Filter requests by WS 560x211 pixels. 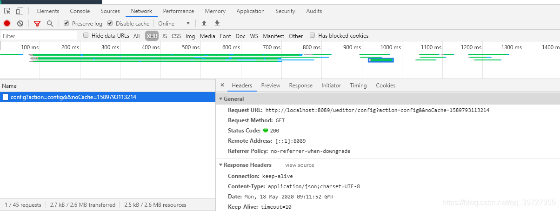coord(254,36)
